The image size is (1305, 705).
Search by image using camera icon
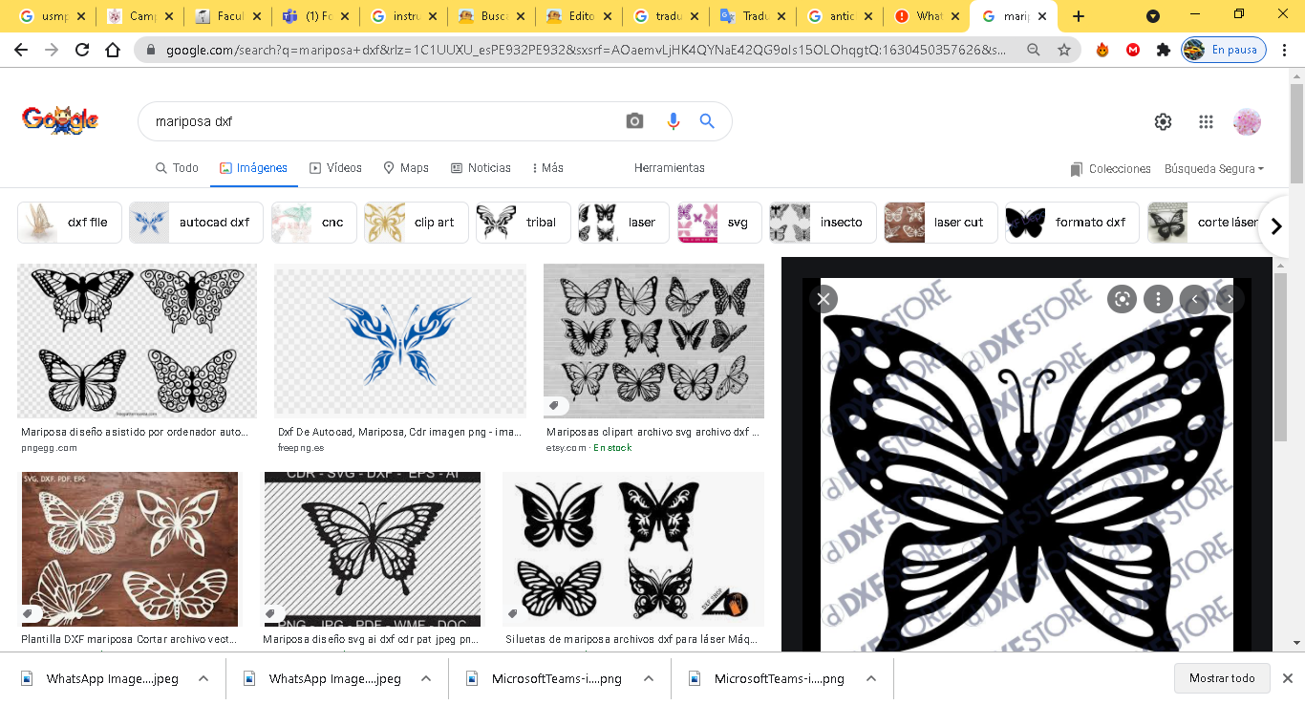point(634,121)
